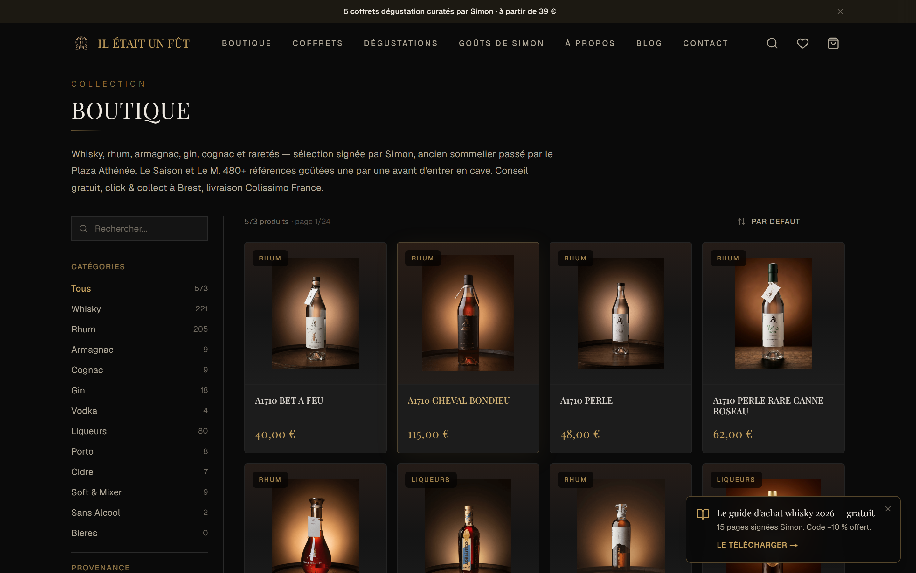Viewport: 916px width, 573px height.
Task: Filter by Liqueurs category
Action: click(x=139, y=431)
